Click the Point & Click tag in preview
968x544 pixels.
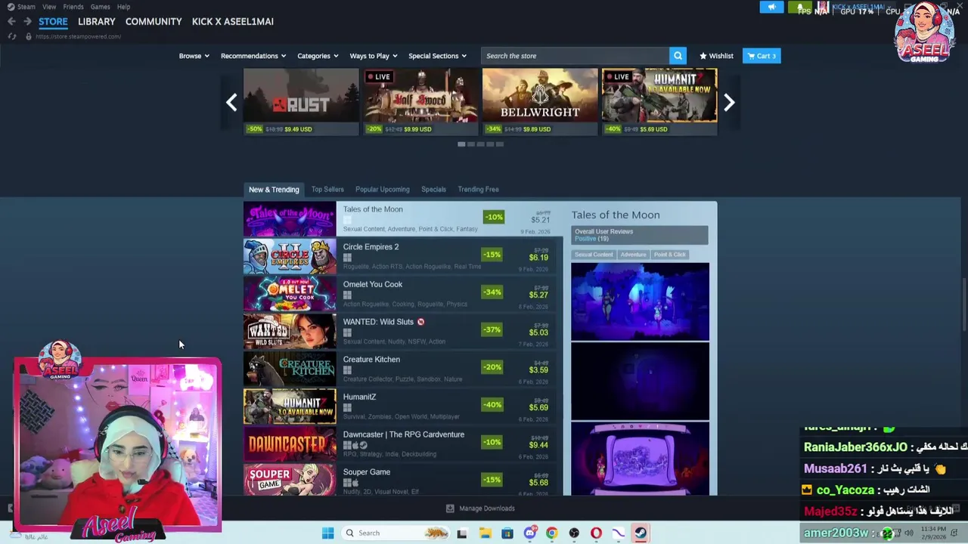pyautogui.click(x=670, y=255)
